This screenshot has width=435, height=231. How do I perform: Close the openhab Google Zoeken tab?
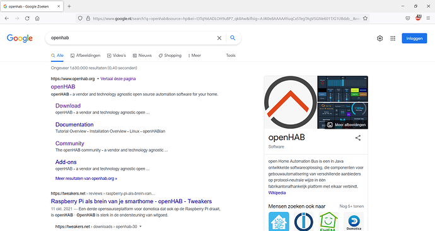pyautogui.click(x=59, y=6)
